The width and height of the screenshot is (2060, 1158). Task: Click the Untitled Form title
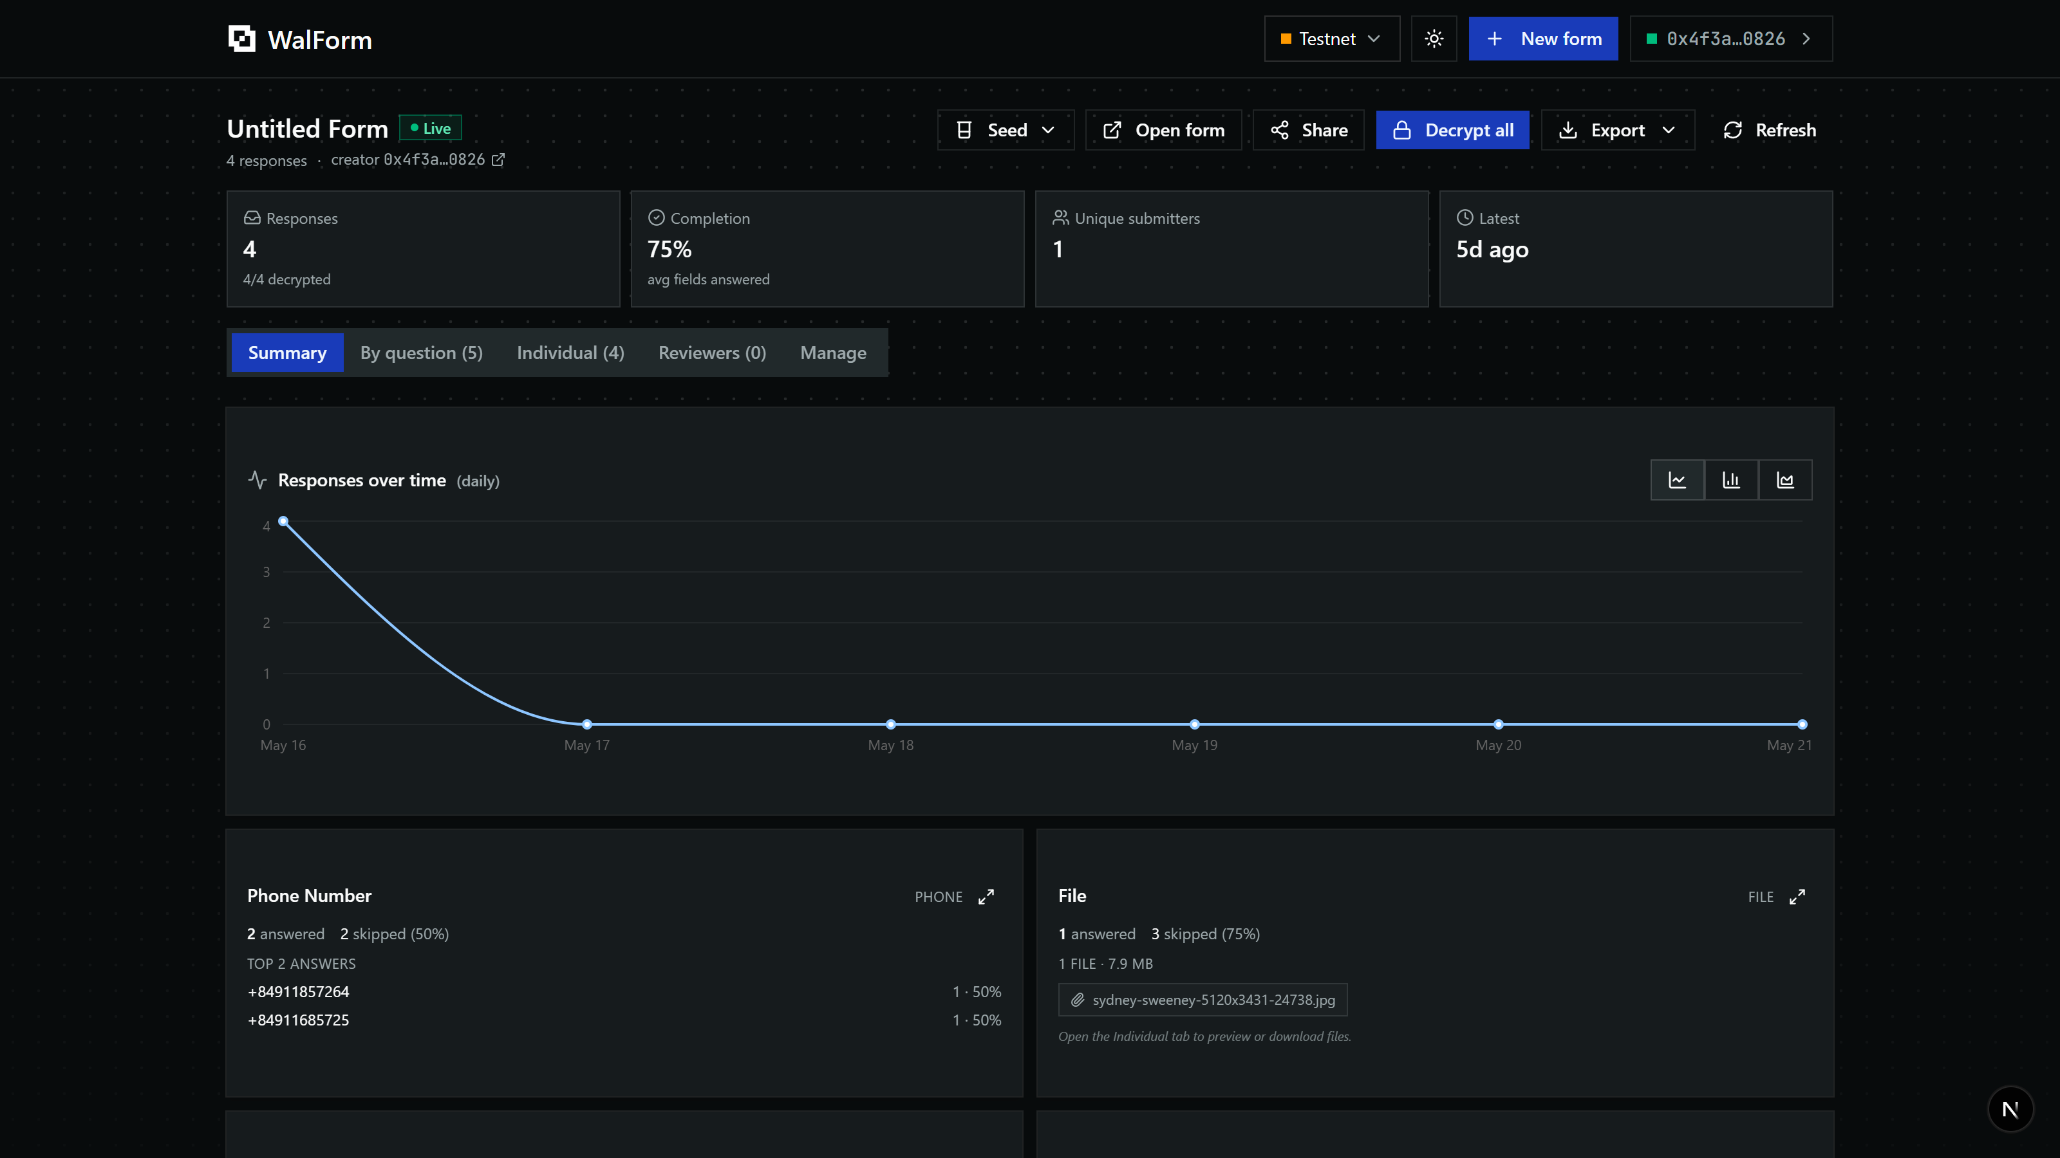(307, 129)
